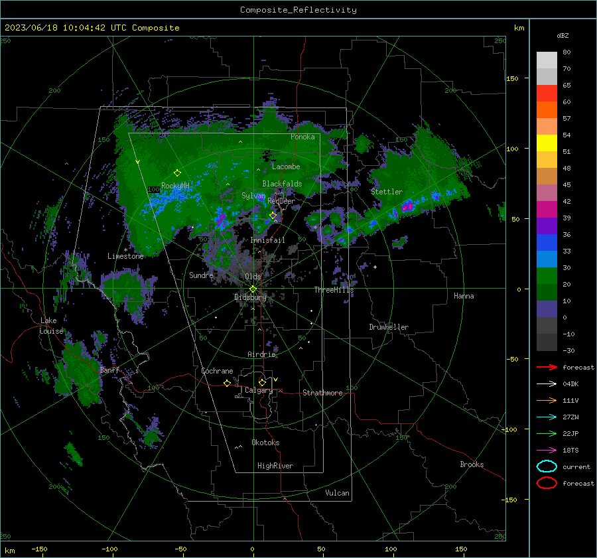Viewport: 597px width, 558px height.
Task: Click the Brooks city label
Action: point(472,464)
